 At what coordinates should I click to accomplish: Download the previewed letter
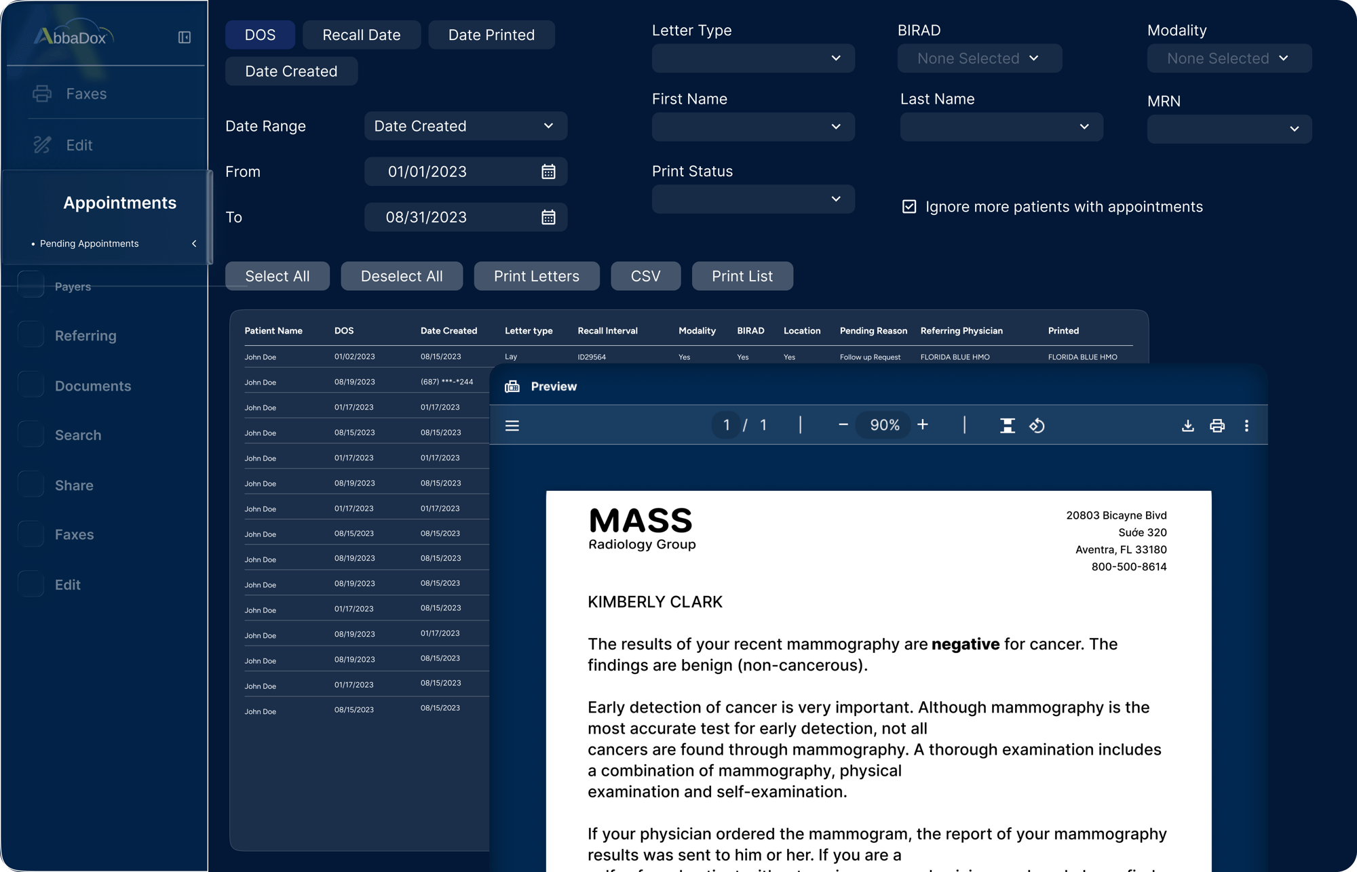(1187, 426)
